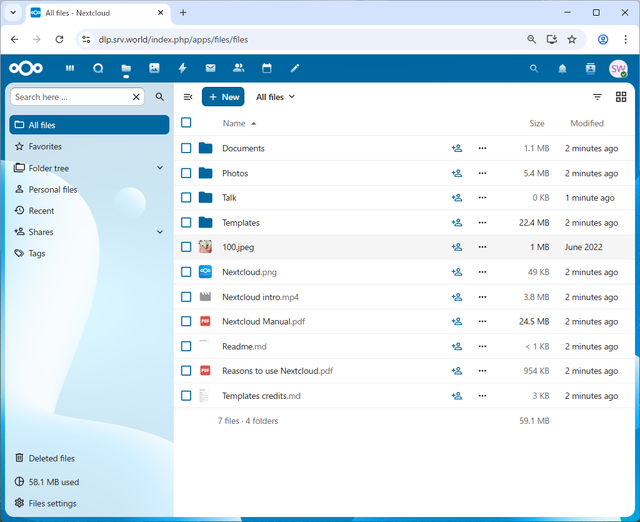Share the Documents folder
This screenshot has height=522, width=640.
(x=457, y=148)
